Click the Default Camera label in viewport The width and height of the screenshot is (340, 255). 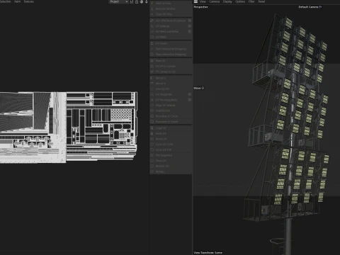click(310, 7)
